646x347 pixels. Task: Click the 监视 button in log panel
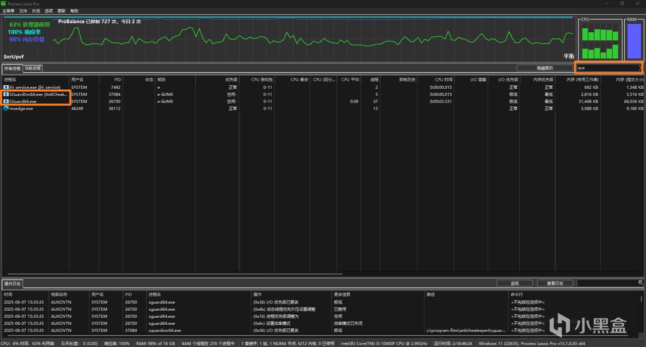coord(514,283)
